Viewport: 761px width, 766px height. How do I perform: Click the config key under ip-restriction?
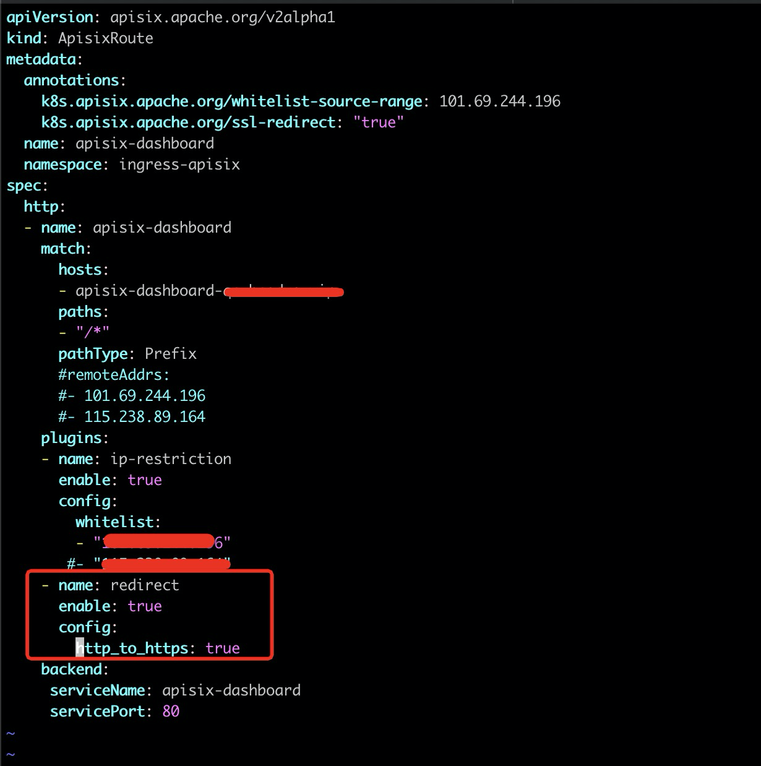[84, 501]
